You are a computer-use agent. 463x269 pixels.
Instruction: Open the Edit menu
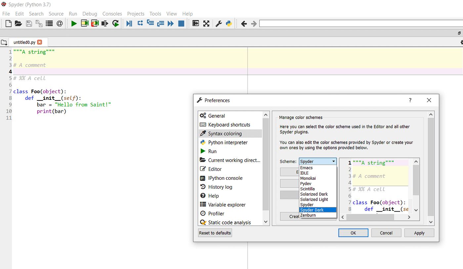[20, 14]
